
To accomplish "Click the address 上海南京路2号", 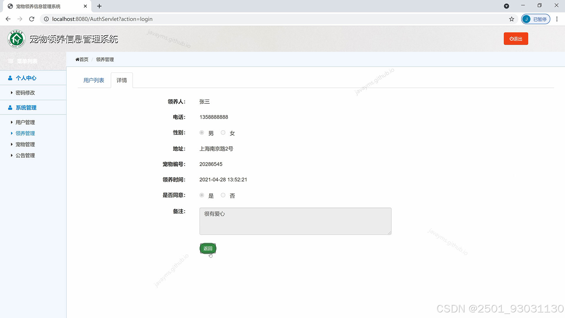I will [x=216, y=149].
